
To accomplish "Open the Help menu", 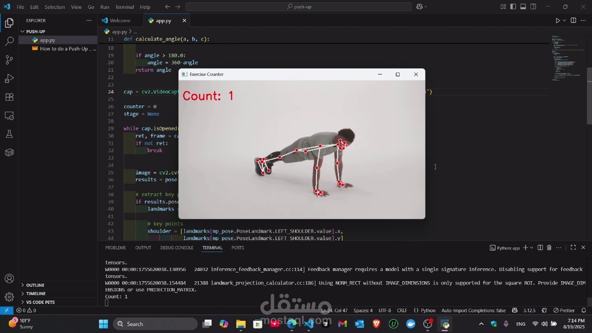I will point(145,7).
